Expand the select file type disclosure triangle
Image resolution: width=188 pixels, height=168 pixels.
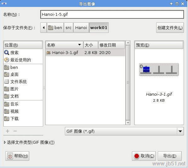[x=5, y=142]
